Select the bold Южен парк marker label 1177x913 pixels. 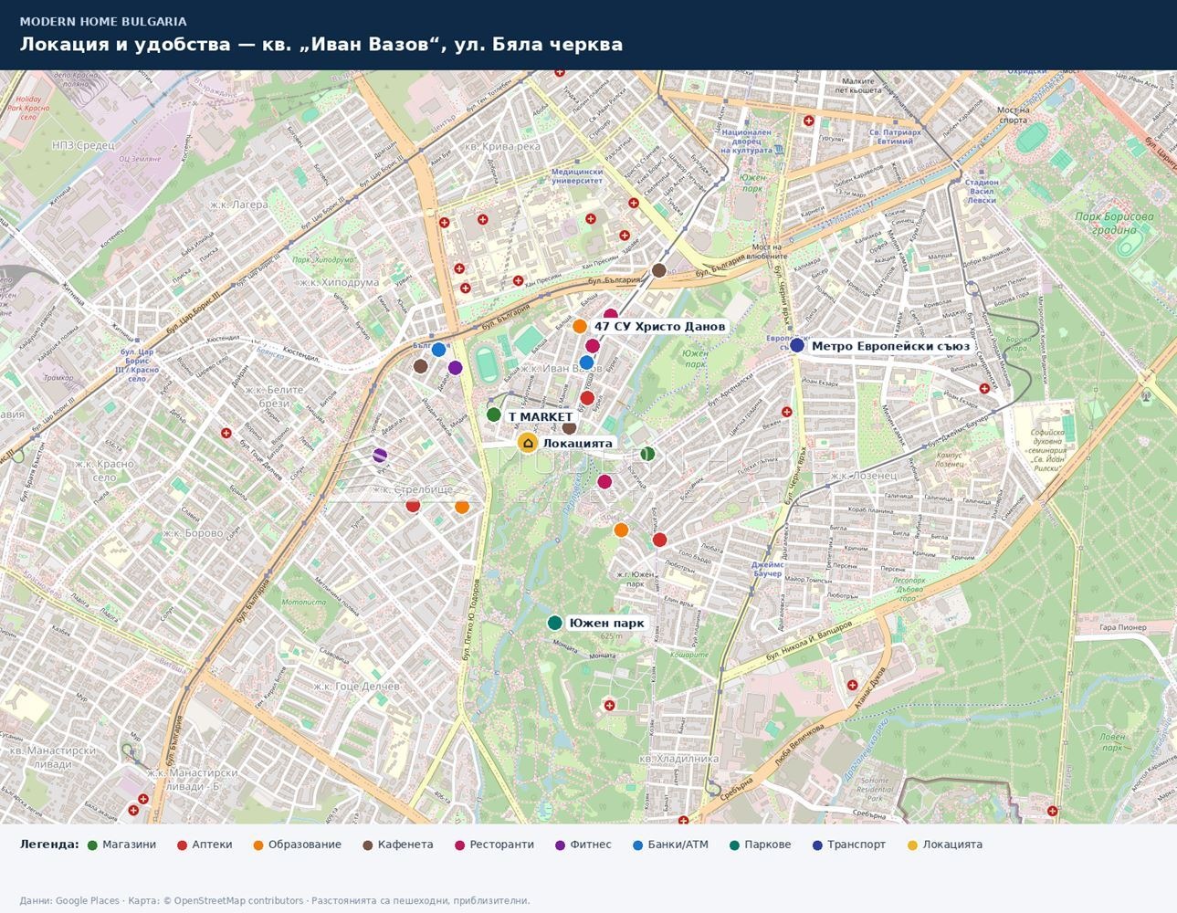[606, 624]
